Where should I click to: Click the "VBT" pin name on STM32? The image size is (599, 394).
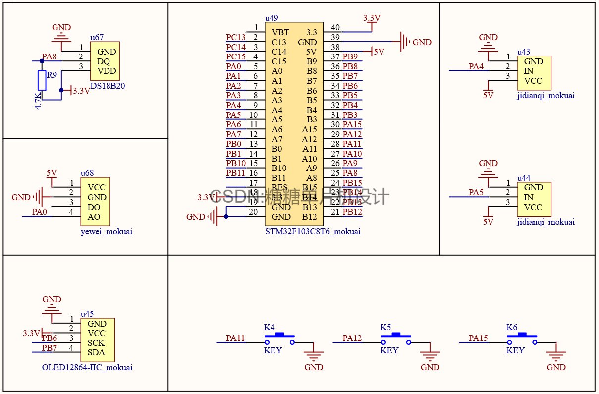280,32
